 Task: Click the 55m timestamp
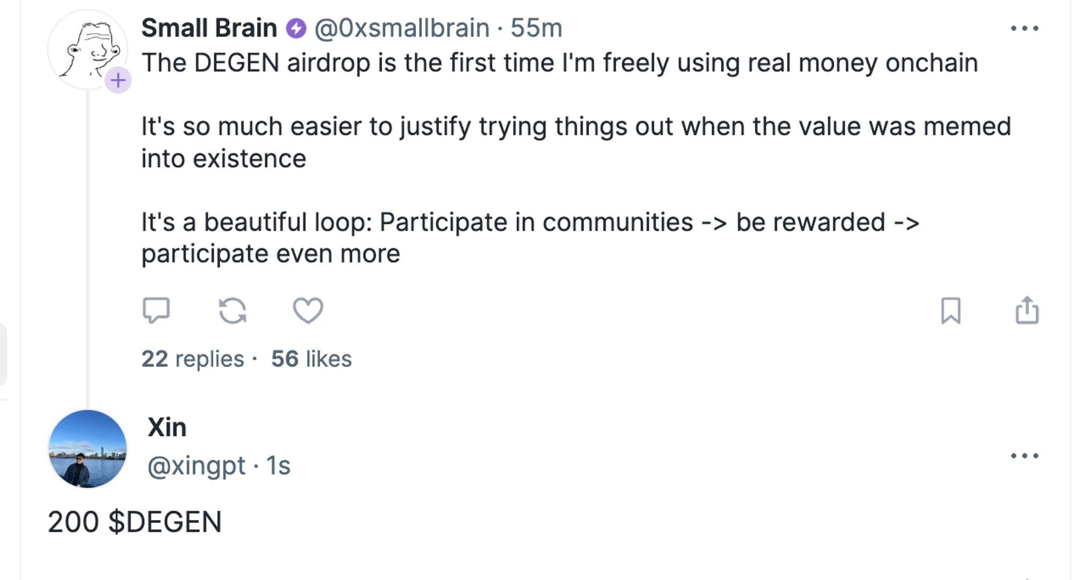[x=536, y=28]
